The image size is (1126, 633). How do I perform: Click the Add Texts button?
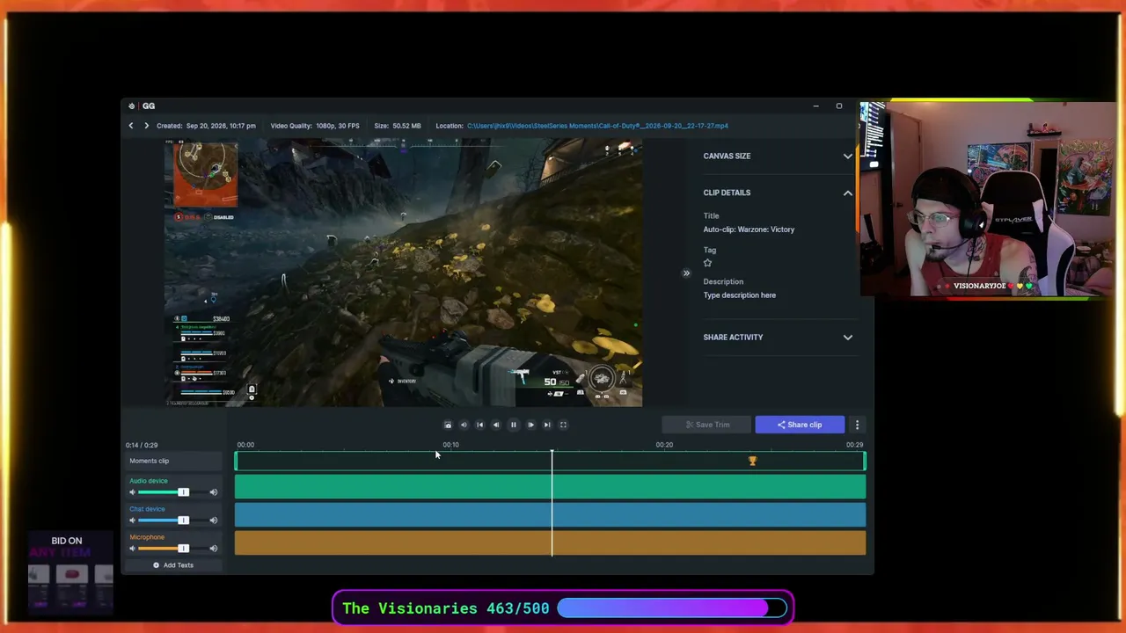click(x=173, y=565)
